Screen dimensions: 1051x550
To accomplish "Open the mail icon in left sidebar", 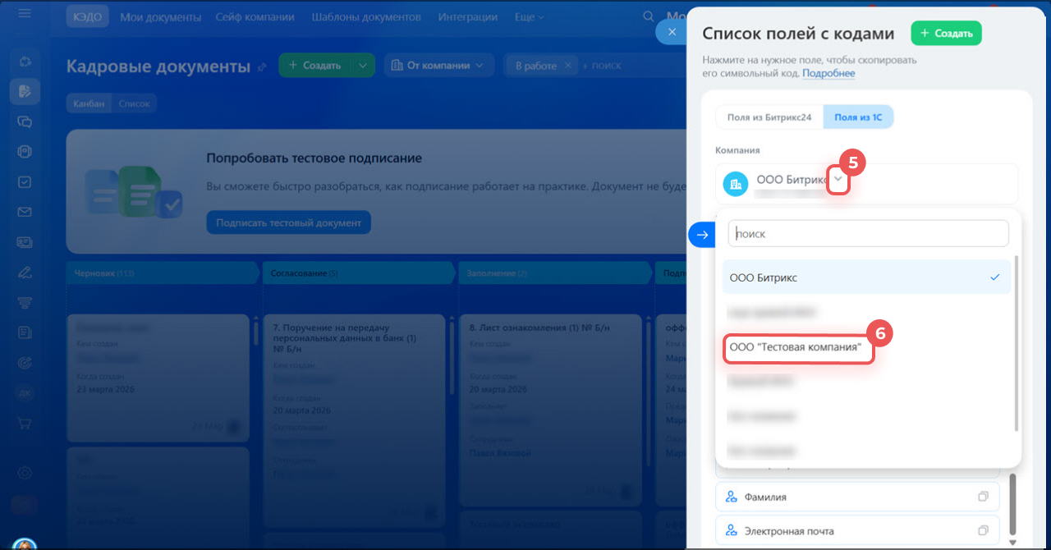I will coord(25,213).
